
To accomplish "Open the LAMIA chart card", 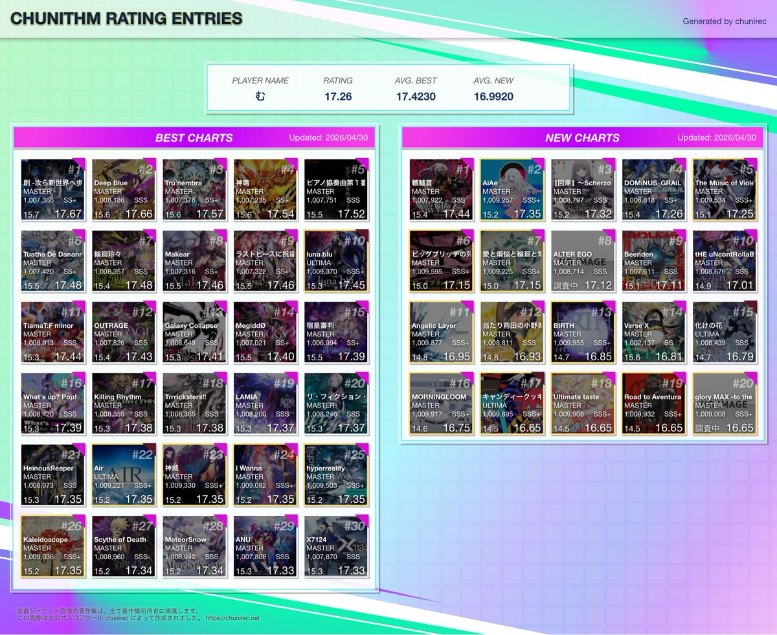I will [265, 403].
